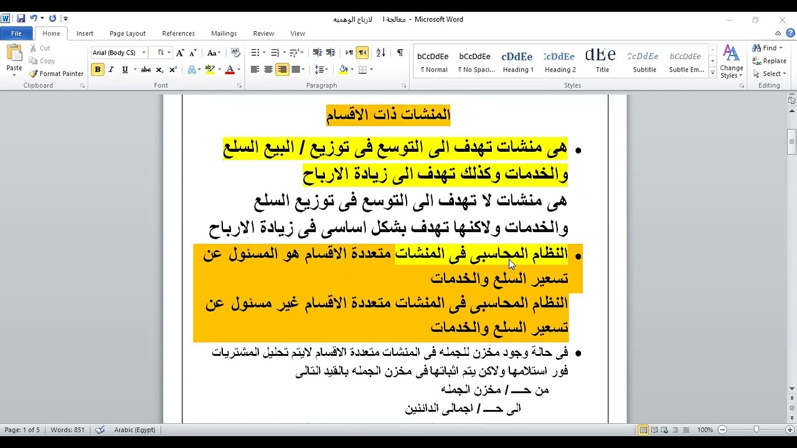797x448 pixels.
Task: Justify the paragraph text
Action: click(296, 70)
